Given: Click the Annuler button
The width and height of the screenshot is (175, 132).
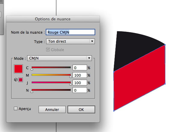Looking at the screenshot, I should click(x=52, y=109).
